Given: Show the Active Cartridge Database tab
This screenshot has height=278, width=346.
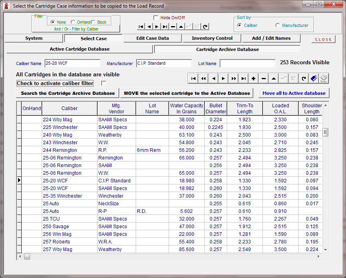Looking at the screenshot, I should tap(79, 49).
